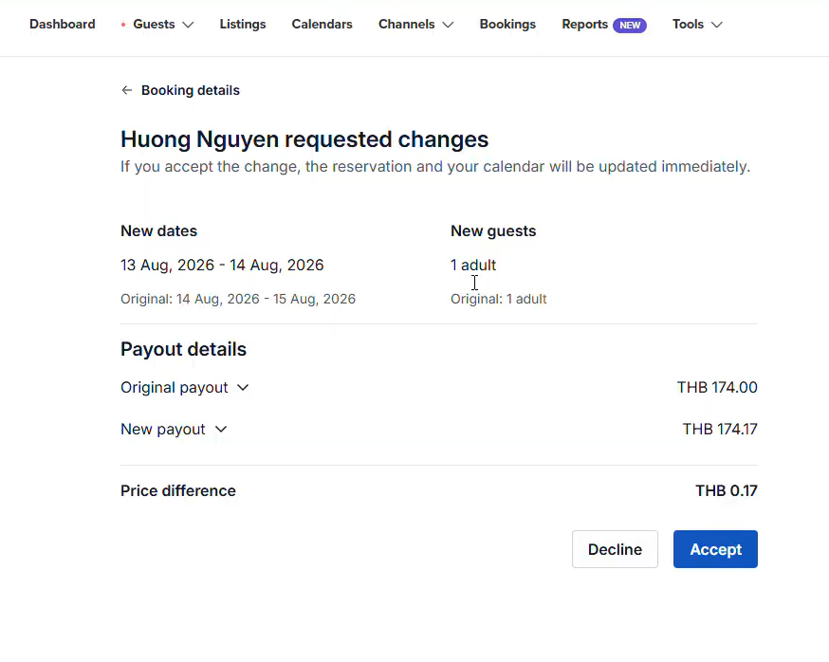Open the Tools dropdown arrow

tap(716, 25)
